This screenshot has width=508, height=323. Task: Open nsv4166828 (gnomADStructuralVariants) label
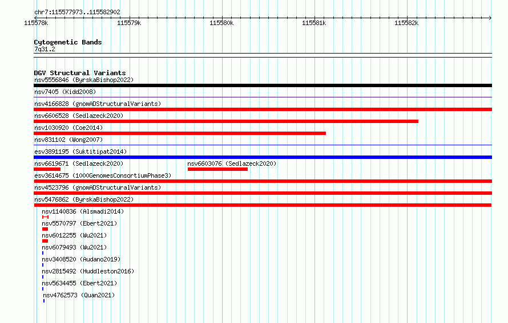click(98, 104)
